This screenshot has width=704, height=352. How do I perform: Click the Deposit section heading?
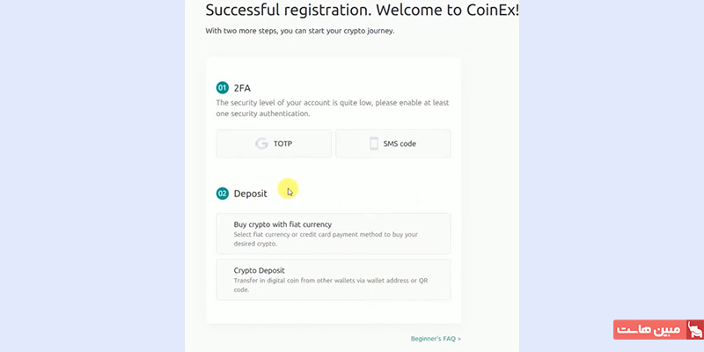(x=251, y=194)
